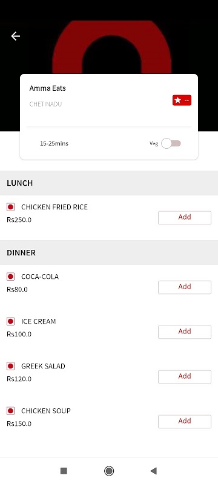Screen dimensions: 218x484
Task: Tap Android recent apps square button
Action: click(x=64, y=471)
